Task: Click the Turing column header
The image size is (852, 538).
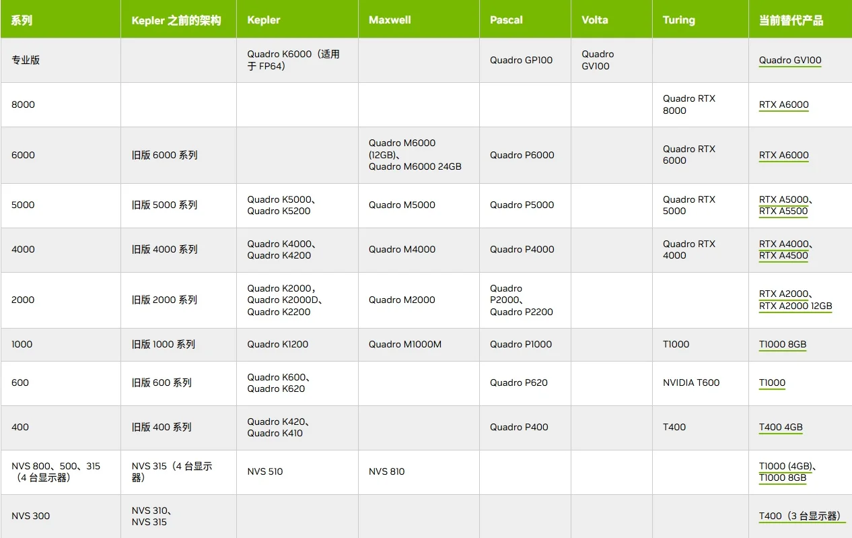Action: click(x=678, y=20)
